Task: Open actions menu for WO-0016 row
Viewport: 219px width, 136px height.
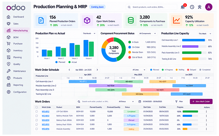Action: pyautogui.click(x=206, y=129)
